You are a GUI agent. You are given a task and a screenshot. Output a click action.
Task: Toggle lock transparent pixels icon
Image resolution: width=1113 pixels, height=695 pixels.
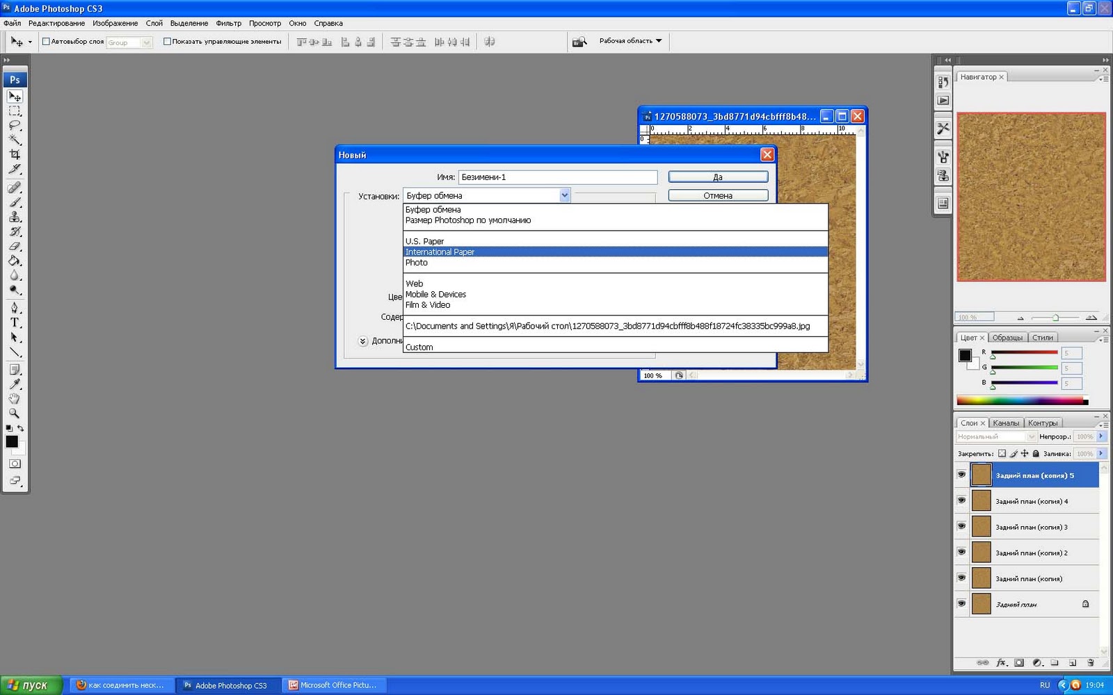[x=1002, y=454]
